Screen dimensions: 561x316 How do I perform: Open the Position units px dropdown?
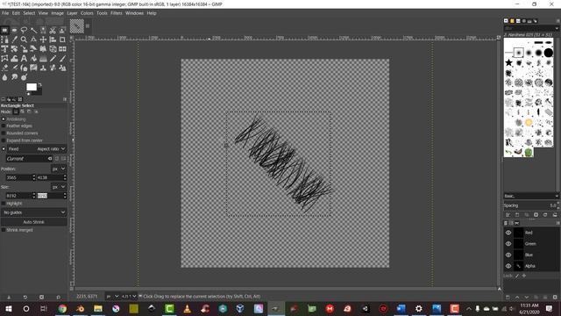(59, 169)
